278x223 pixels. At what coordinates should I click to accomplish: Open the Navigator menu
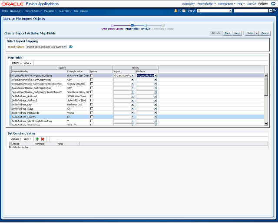(x=17, y=10)
